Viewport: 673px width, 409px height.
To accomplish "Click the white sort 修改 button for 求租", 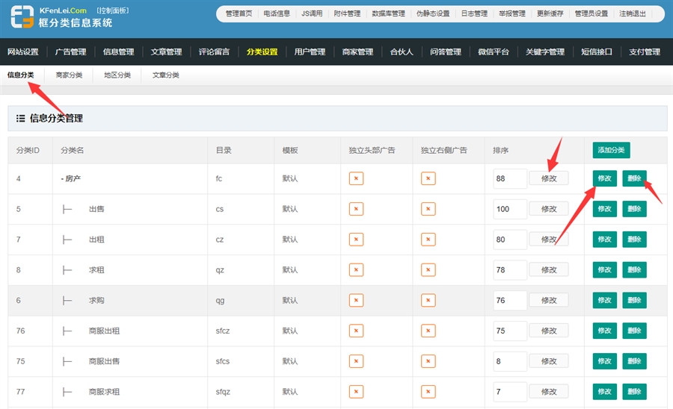I will (548, 269).
